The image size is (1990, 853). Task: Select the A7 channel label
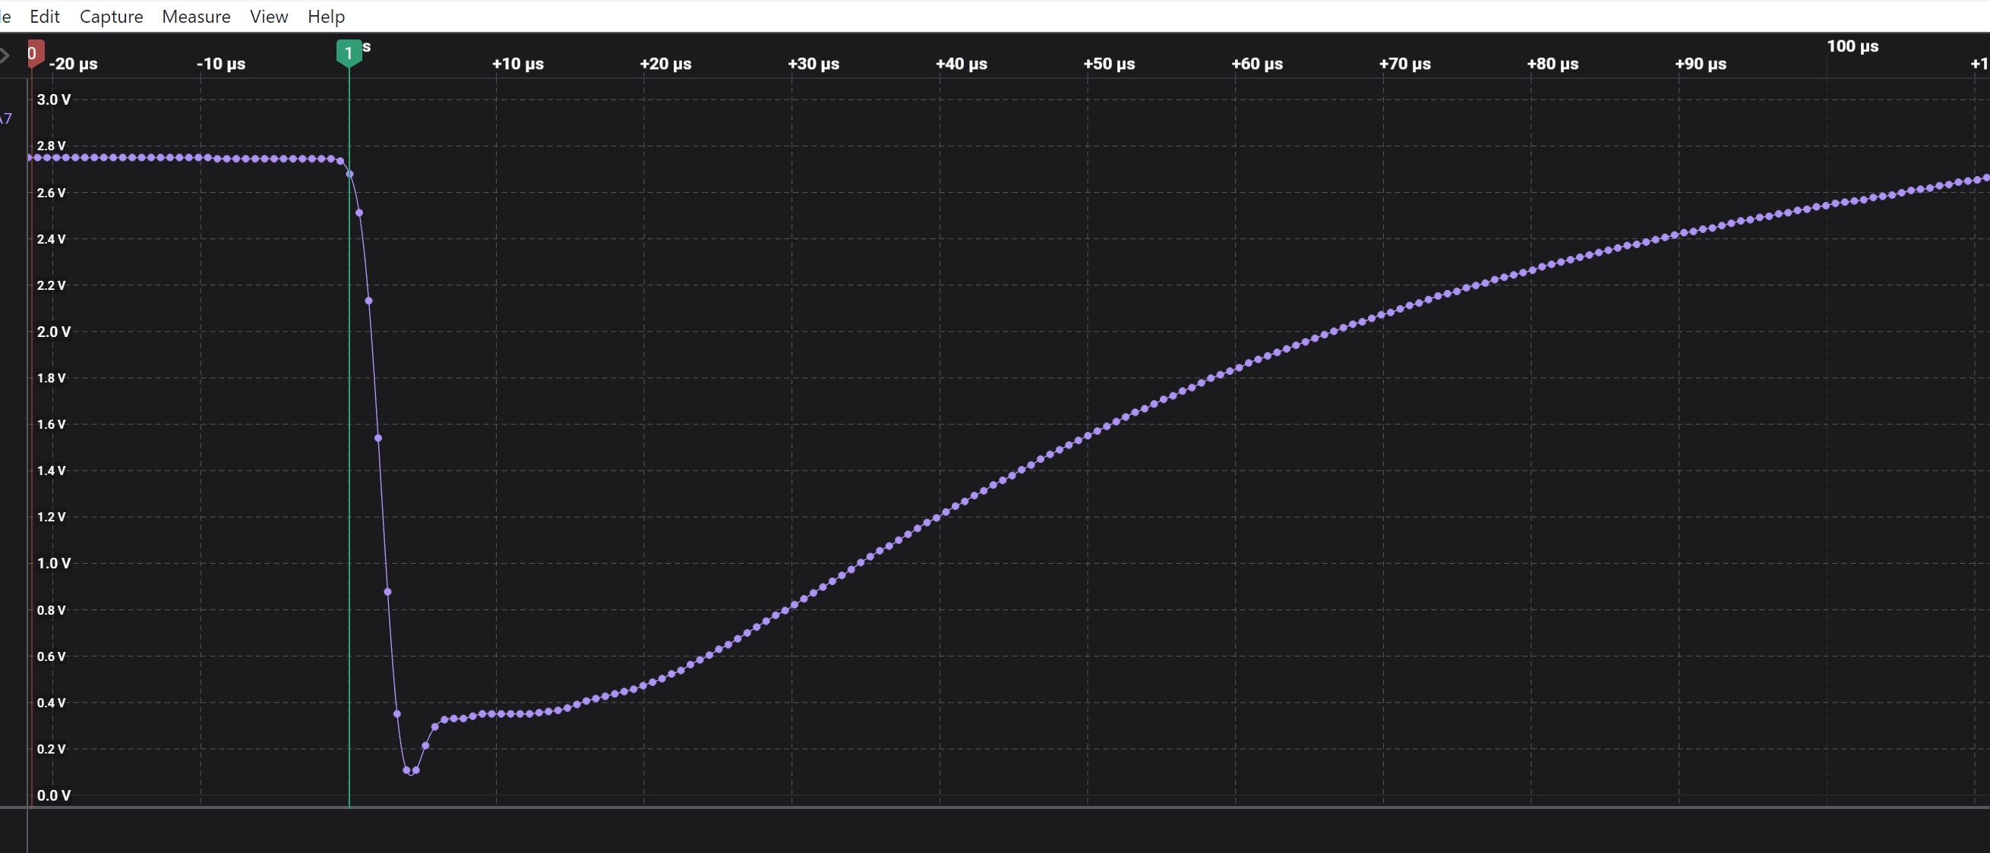(x=5, y=119)
